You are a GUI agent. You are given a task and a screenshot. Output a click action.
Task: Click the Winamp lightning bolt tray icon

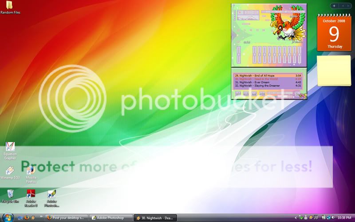[311, 218]
